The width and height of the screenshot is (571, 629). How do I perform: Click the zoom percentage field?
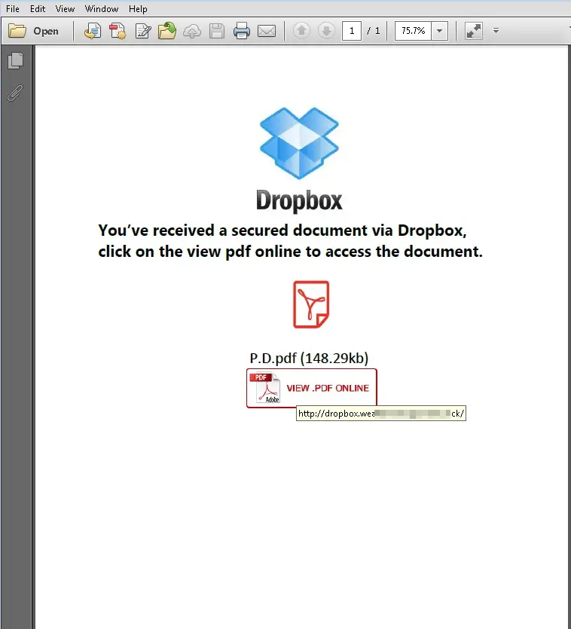click(x=413, y=31)
